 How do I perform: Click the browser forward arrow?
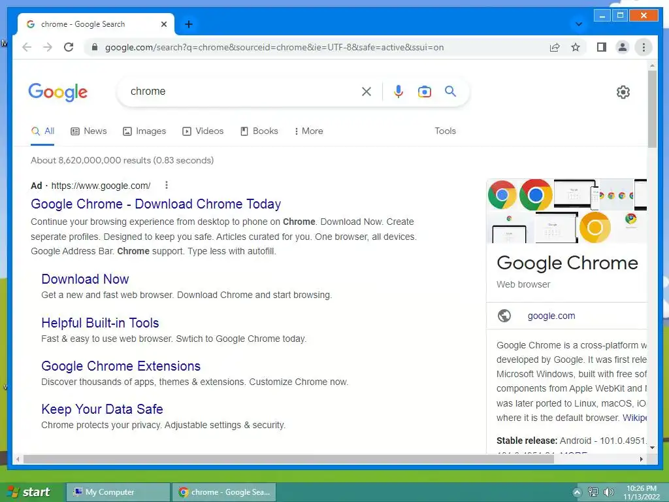[48, 47]
